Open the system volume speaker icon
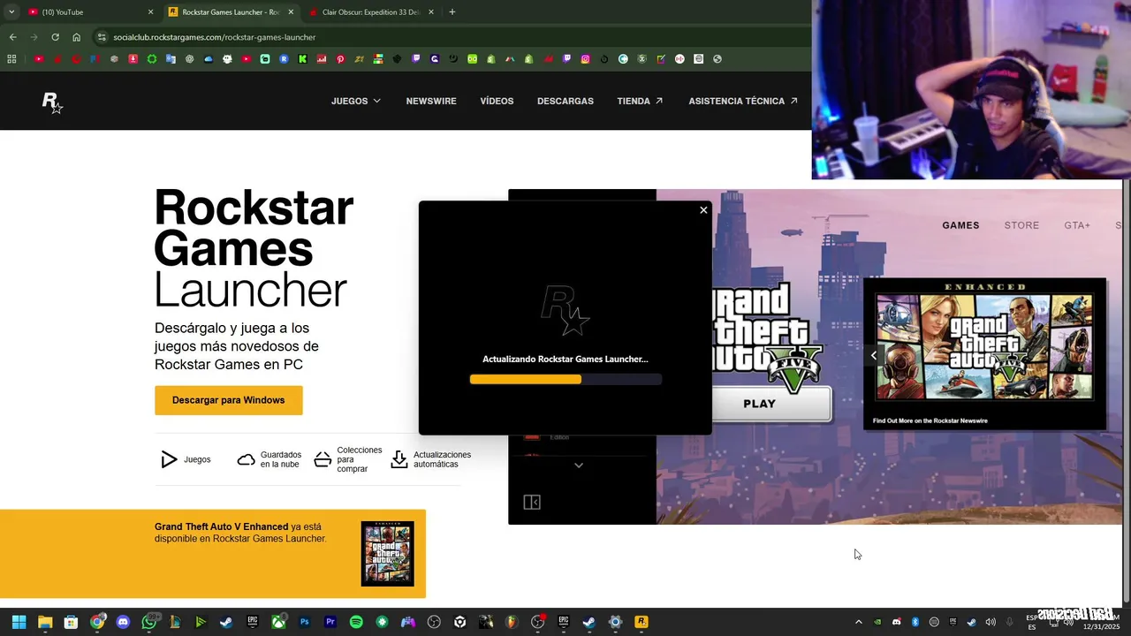This screenshot has height=636, width=1131. pos(991,622)
